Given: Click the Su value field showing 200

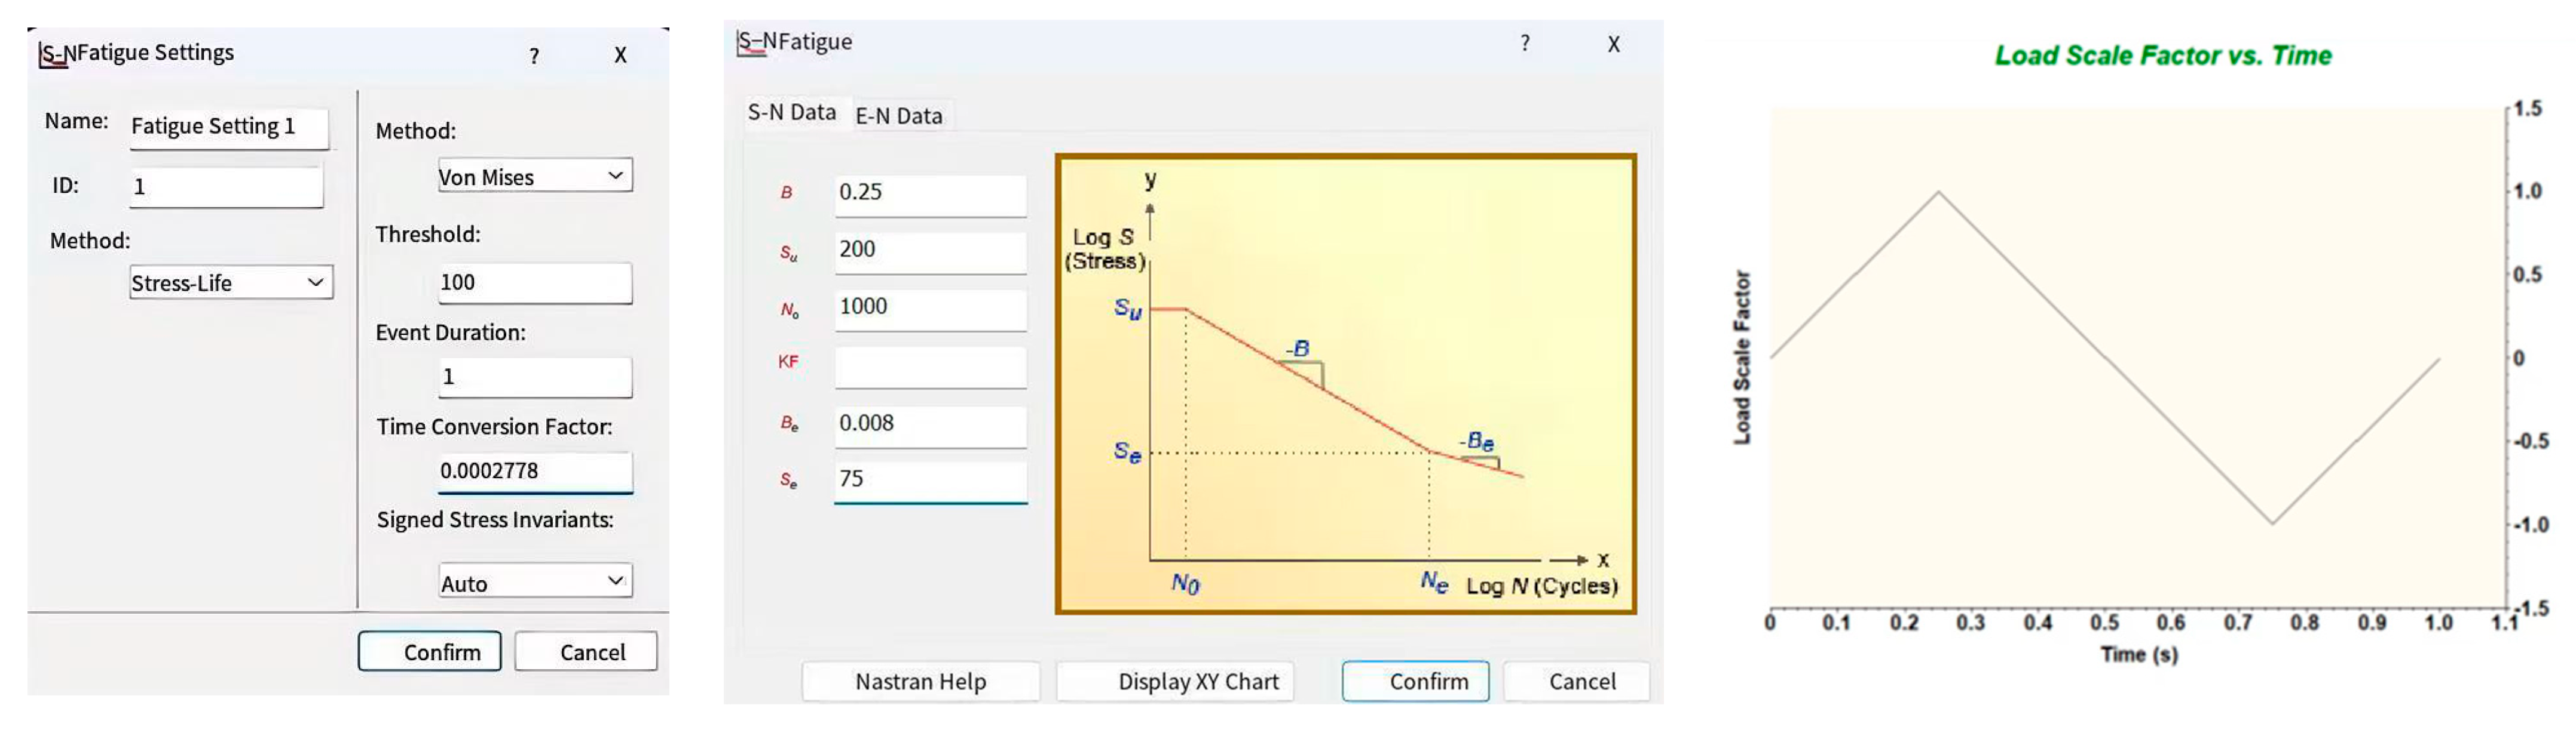Looking at the screenshot, I should 929,250.
